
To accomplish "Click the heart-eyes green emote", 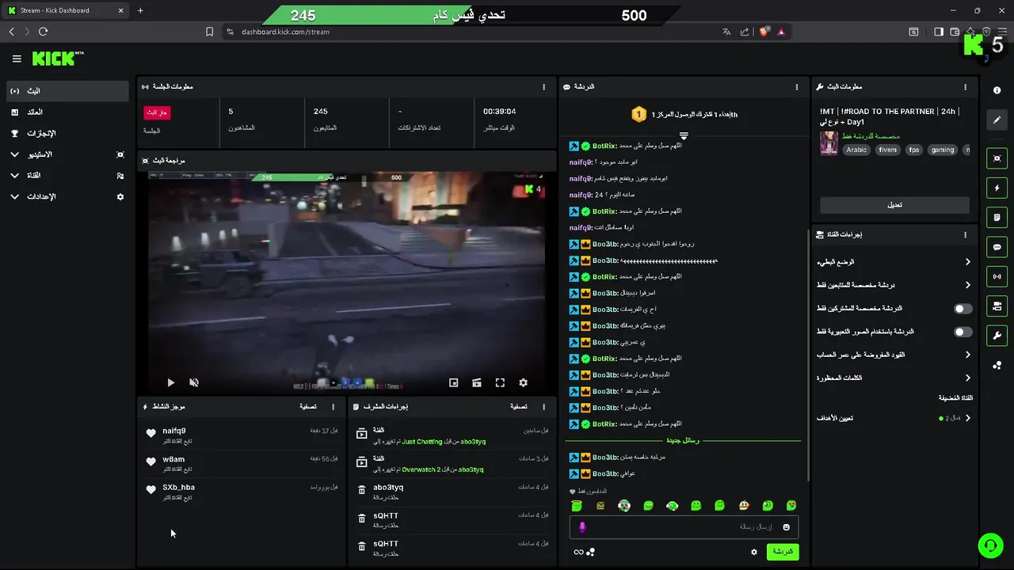I will pos(791,505).
